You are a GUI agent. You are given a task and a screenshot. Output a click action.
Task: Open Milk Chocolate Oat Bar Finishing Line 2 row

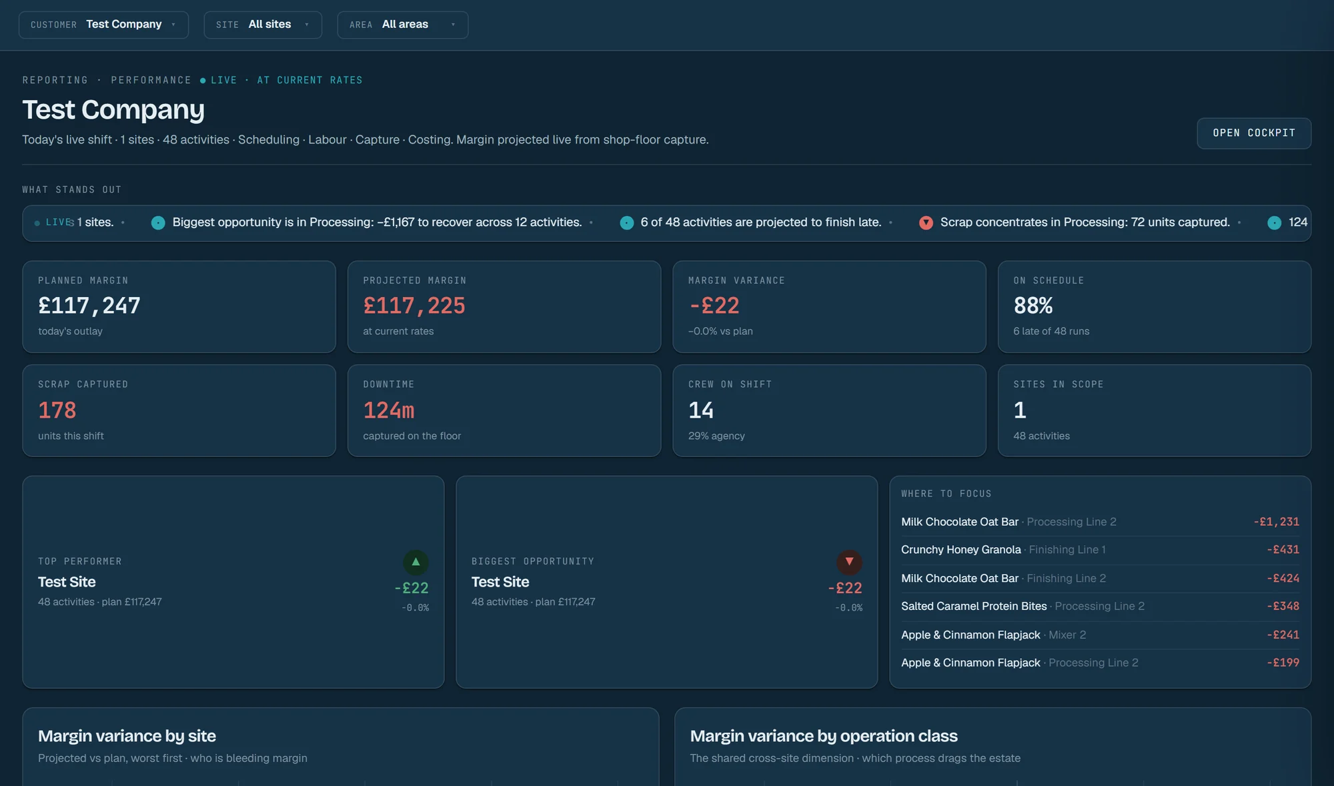pos(1100,578)
